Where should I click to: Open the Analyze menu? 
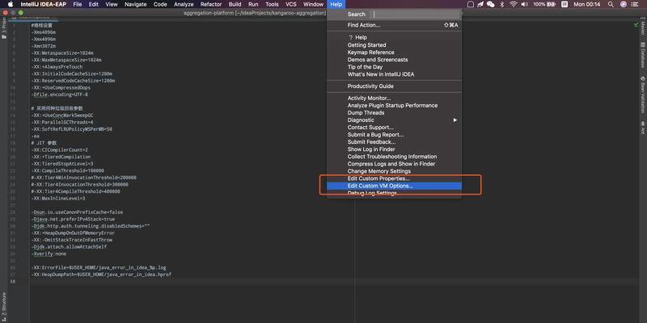[184, 4]
